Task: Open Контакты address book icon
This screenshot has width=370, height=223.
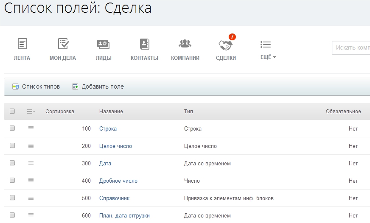Action: coord(144,44)
